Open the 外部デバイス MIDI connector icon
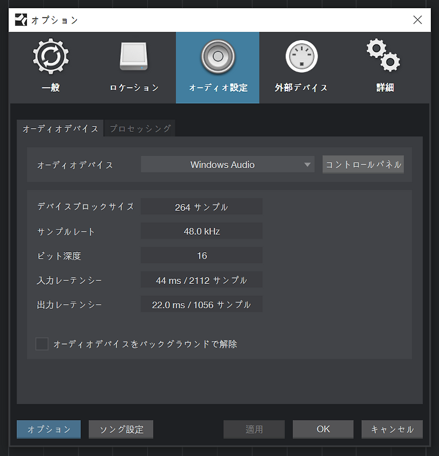The image size is (439, 456). tap(302, 57)
